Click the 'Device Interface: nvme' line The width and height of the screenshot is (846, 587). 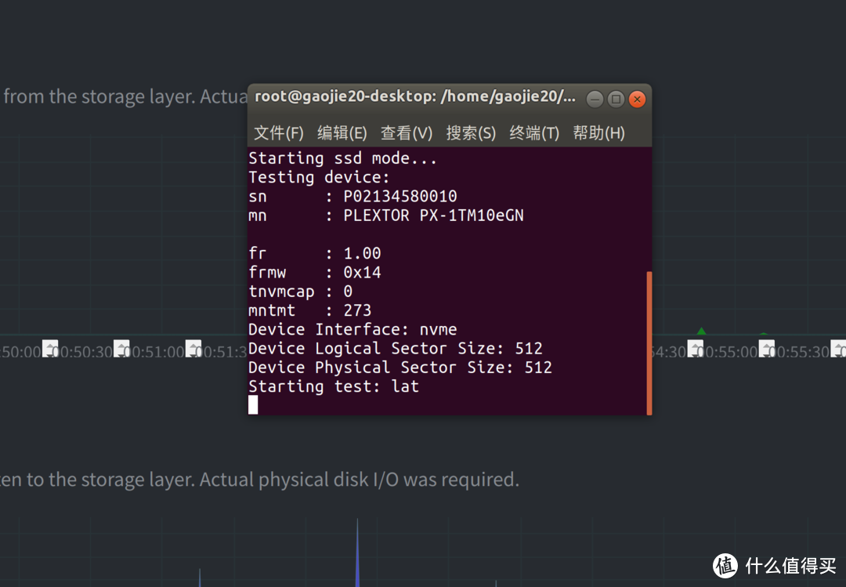(x=352, y=329)
